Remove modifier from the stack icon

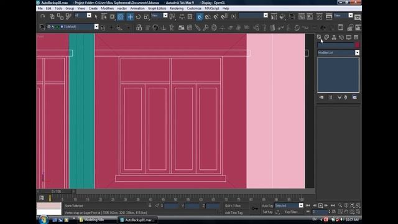(x=346, y=97)
